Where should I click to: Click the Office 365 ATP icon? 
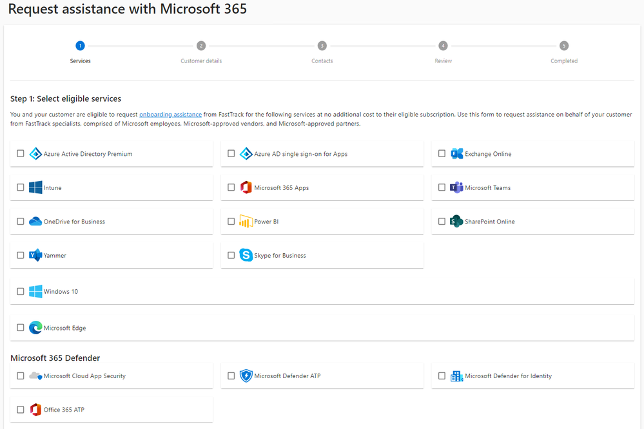pyautogui.click(x=35, y=409)
